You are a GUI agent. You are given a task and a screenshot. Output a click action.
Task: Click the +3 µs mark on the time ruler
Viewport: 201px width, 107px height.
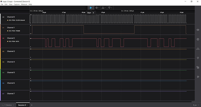(x=181, y=13)
